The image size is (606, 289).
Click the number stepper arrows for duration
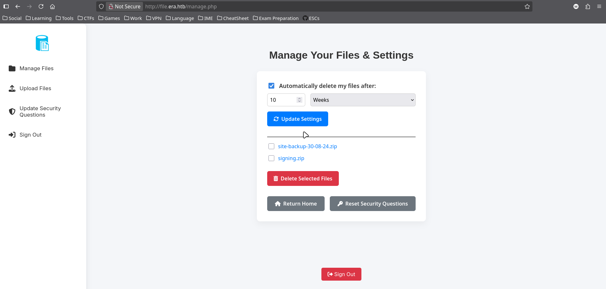pyautogui.click(x=299, y=100)
